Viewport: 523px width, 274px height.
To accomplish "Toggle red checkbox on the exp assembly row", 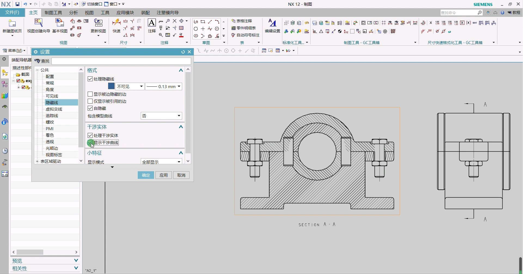I will click(x=18, y=81).
